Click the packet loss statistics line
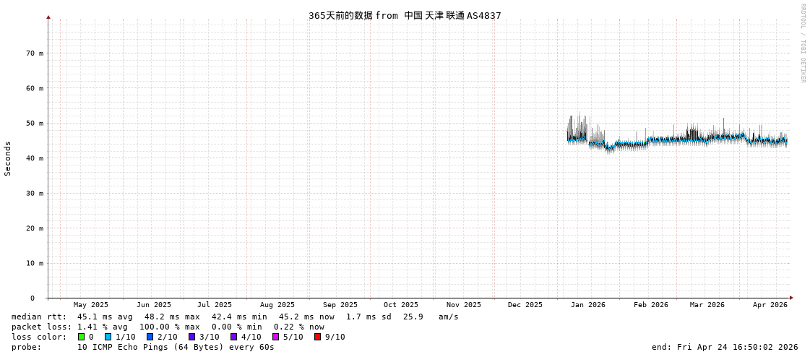This screenshot has width=810, height=357. (x=168, y=327)
